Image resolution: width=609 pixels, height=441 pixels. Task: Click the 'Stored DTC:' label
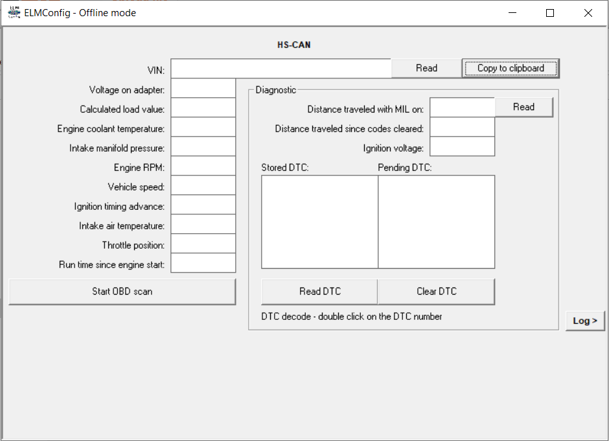pyautogui.click(x=285, y=168)
